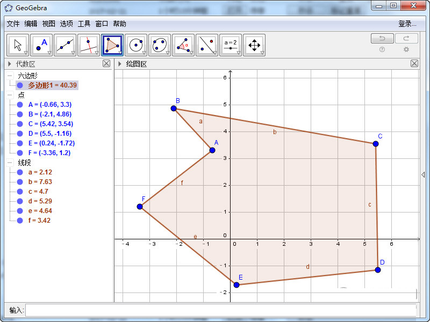Toggle visibility of polygon 多边形1
Screen dimensions: 430x322
[20, 85]
